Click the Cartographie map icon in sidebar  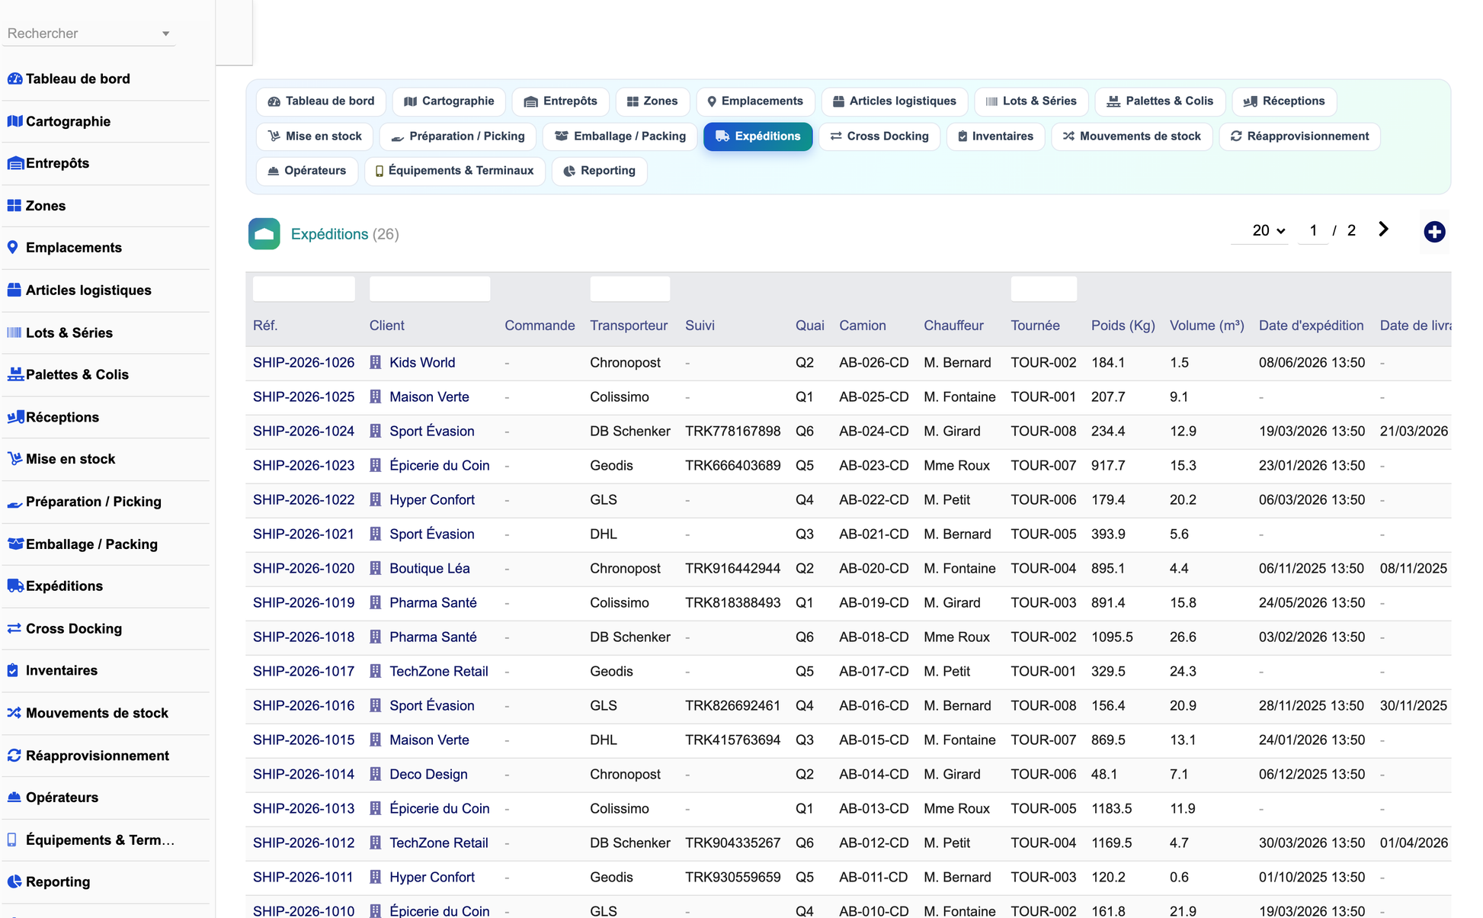point(14,121)
